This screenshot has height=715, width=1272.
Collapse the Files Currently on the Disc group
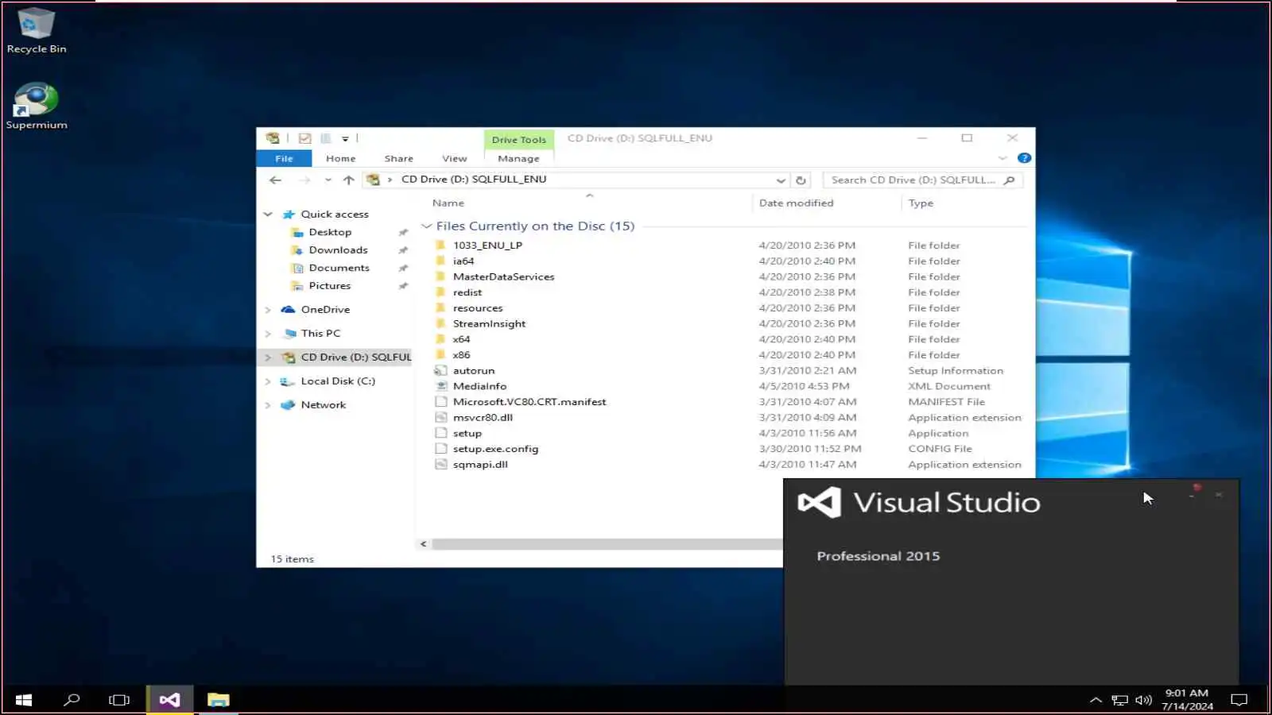(x=426, y=226)
